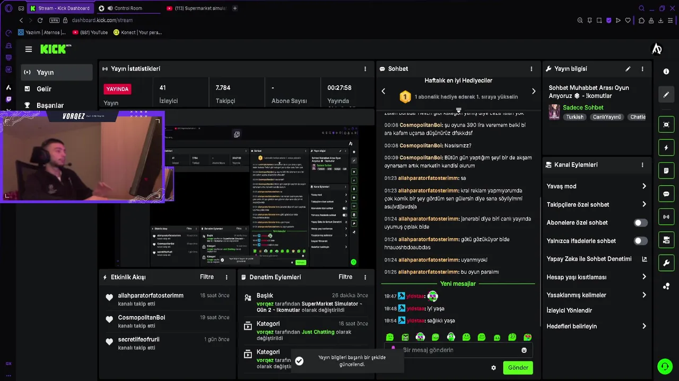The image size is (679, 381).
Task: Edit stream info with the pencil icon
Action: (x=628, y=69)
